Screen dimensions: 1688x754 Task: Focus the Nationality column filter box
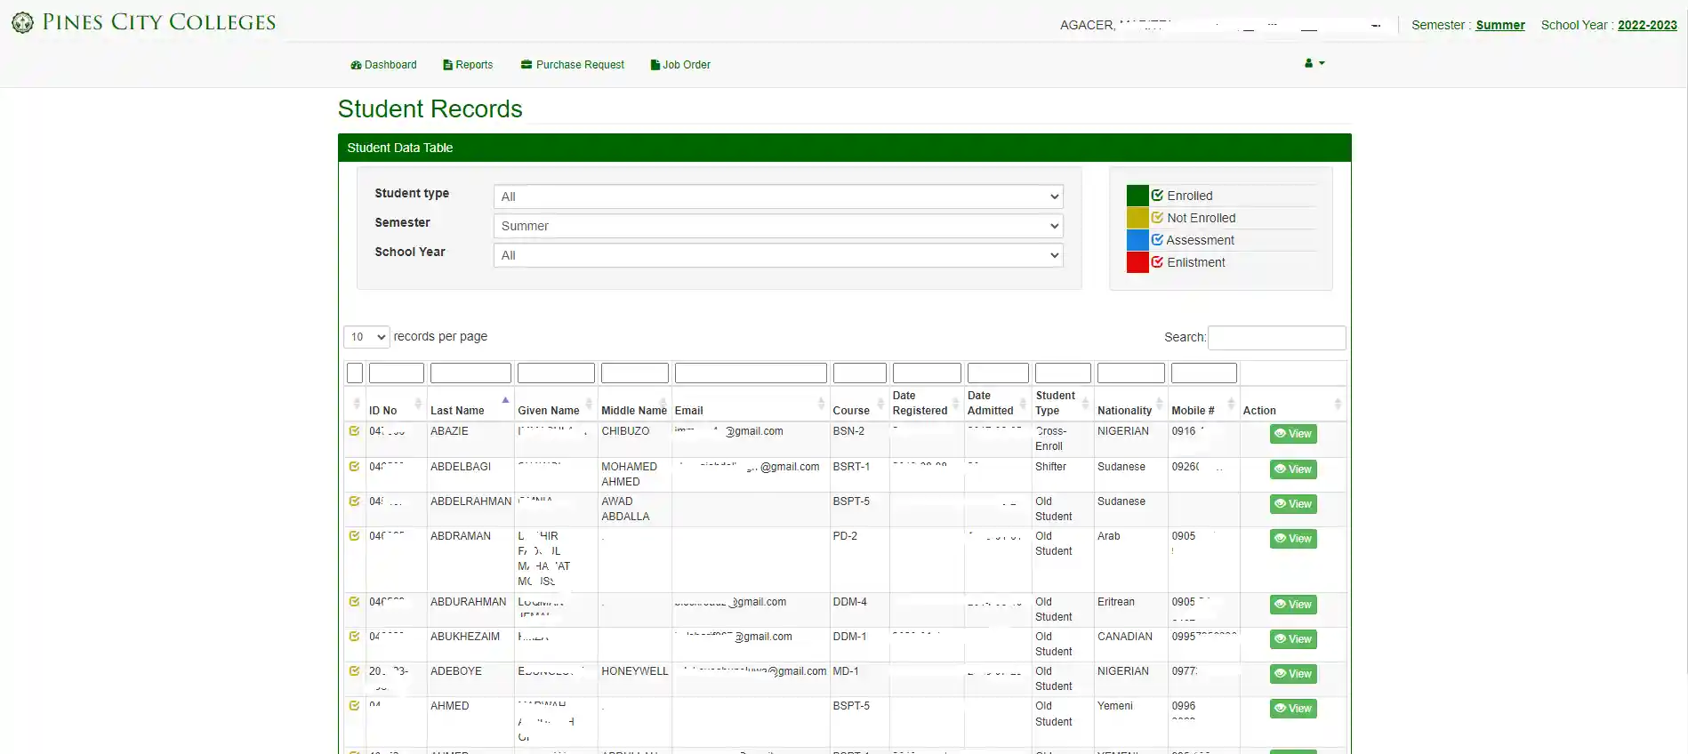pos(1131,373)
